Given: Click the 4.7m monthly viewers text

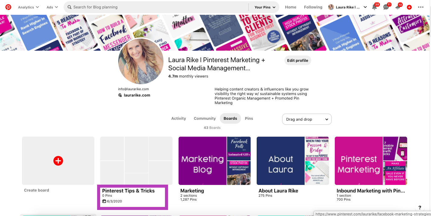Looking at the screenshot, I should [188, 76].
